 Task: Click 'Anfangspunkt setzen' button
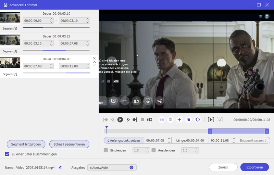124,140
